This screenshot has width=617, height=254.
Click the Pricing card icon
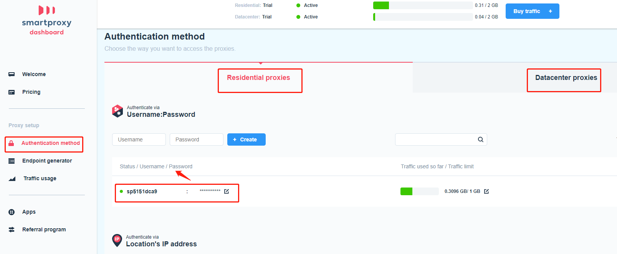12,92
